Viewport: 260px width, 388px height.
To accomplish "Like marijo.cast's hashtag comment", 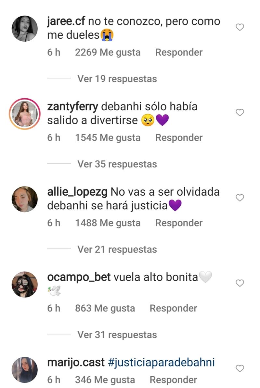I will point(240,368).
